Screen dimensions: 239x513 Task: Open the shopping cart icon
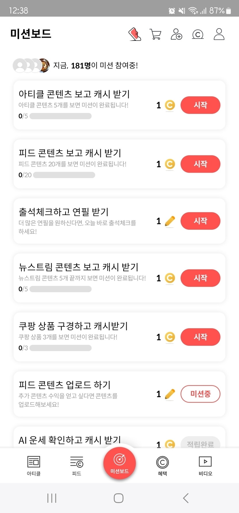click(155, 34)
